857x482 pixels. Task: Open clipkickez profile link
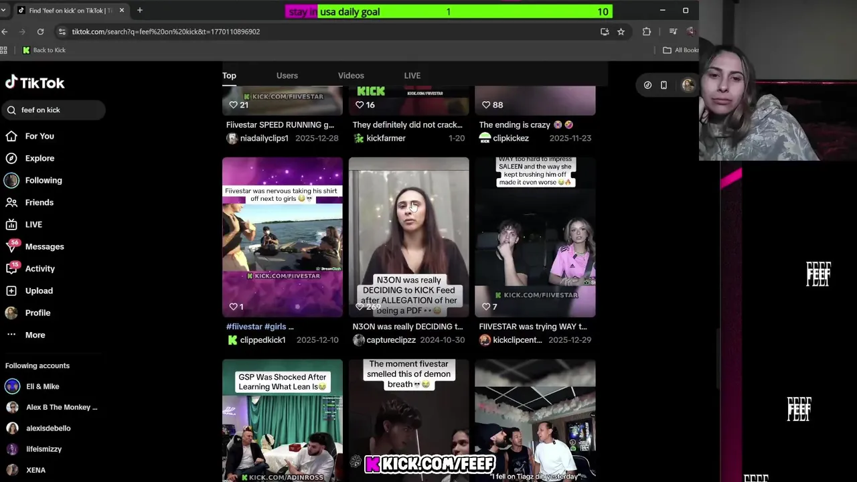(x=511, y=138)
